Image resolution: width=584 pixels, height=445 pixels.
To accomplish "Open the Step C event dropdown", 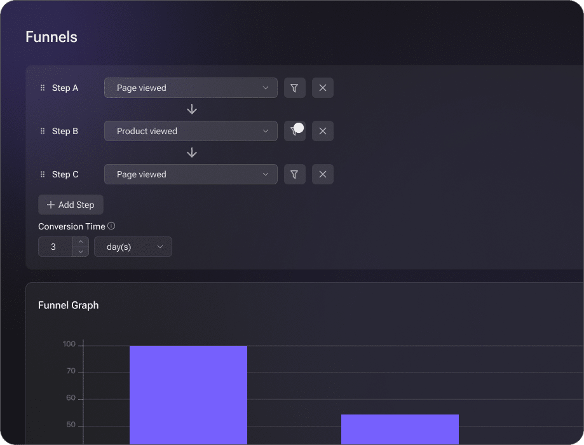I will [191, 174].
